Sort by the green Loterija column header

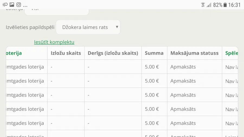(14, 53)
